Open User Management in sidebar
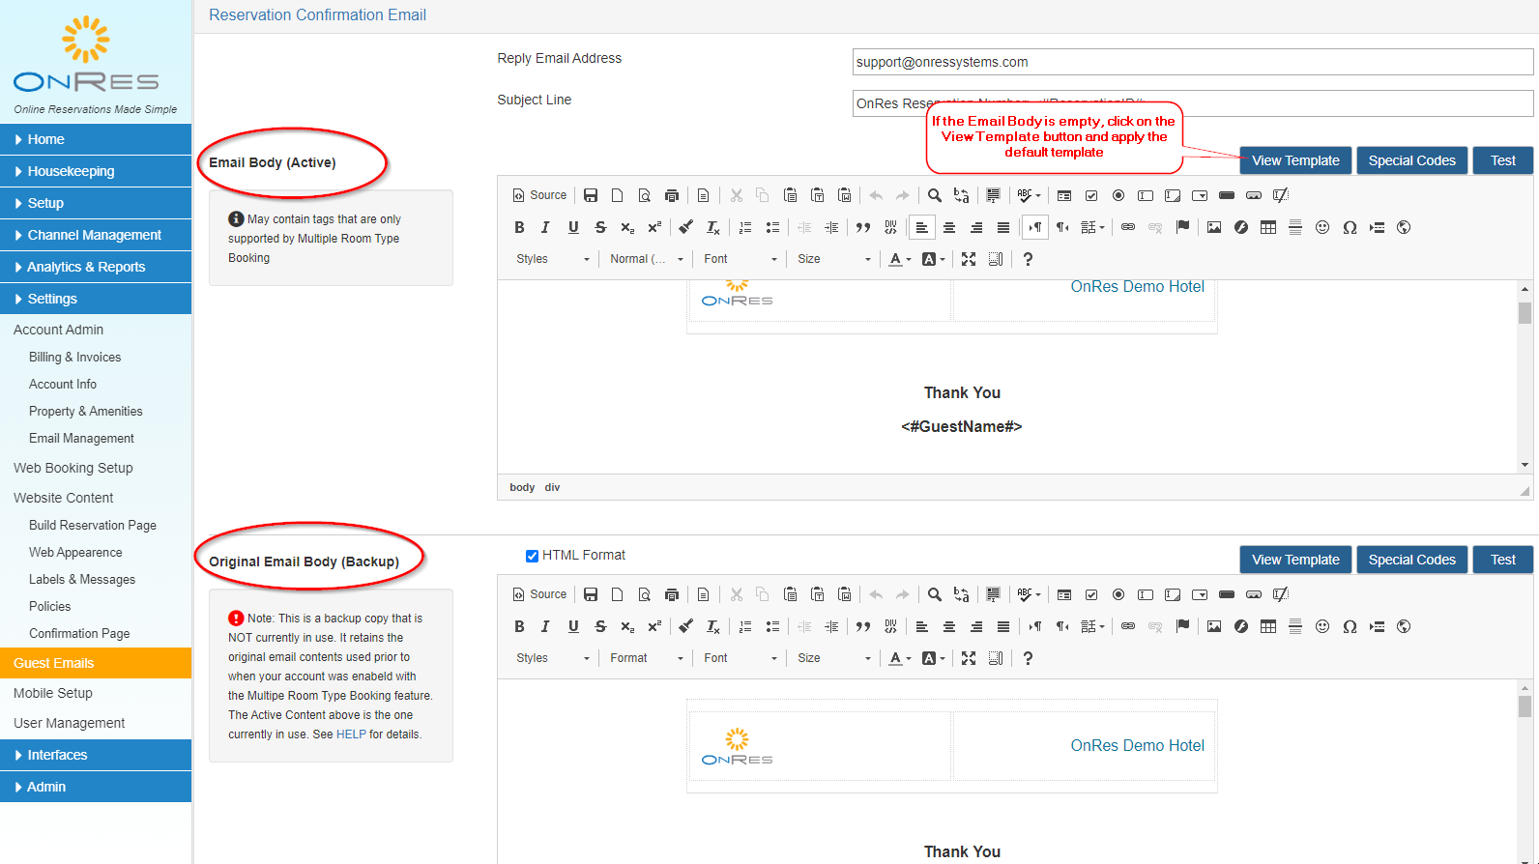The image size is (1539, 864). coord(70,723)
